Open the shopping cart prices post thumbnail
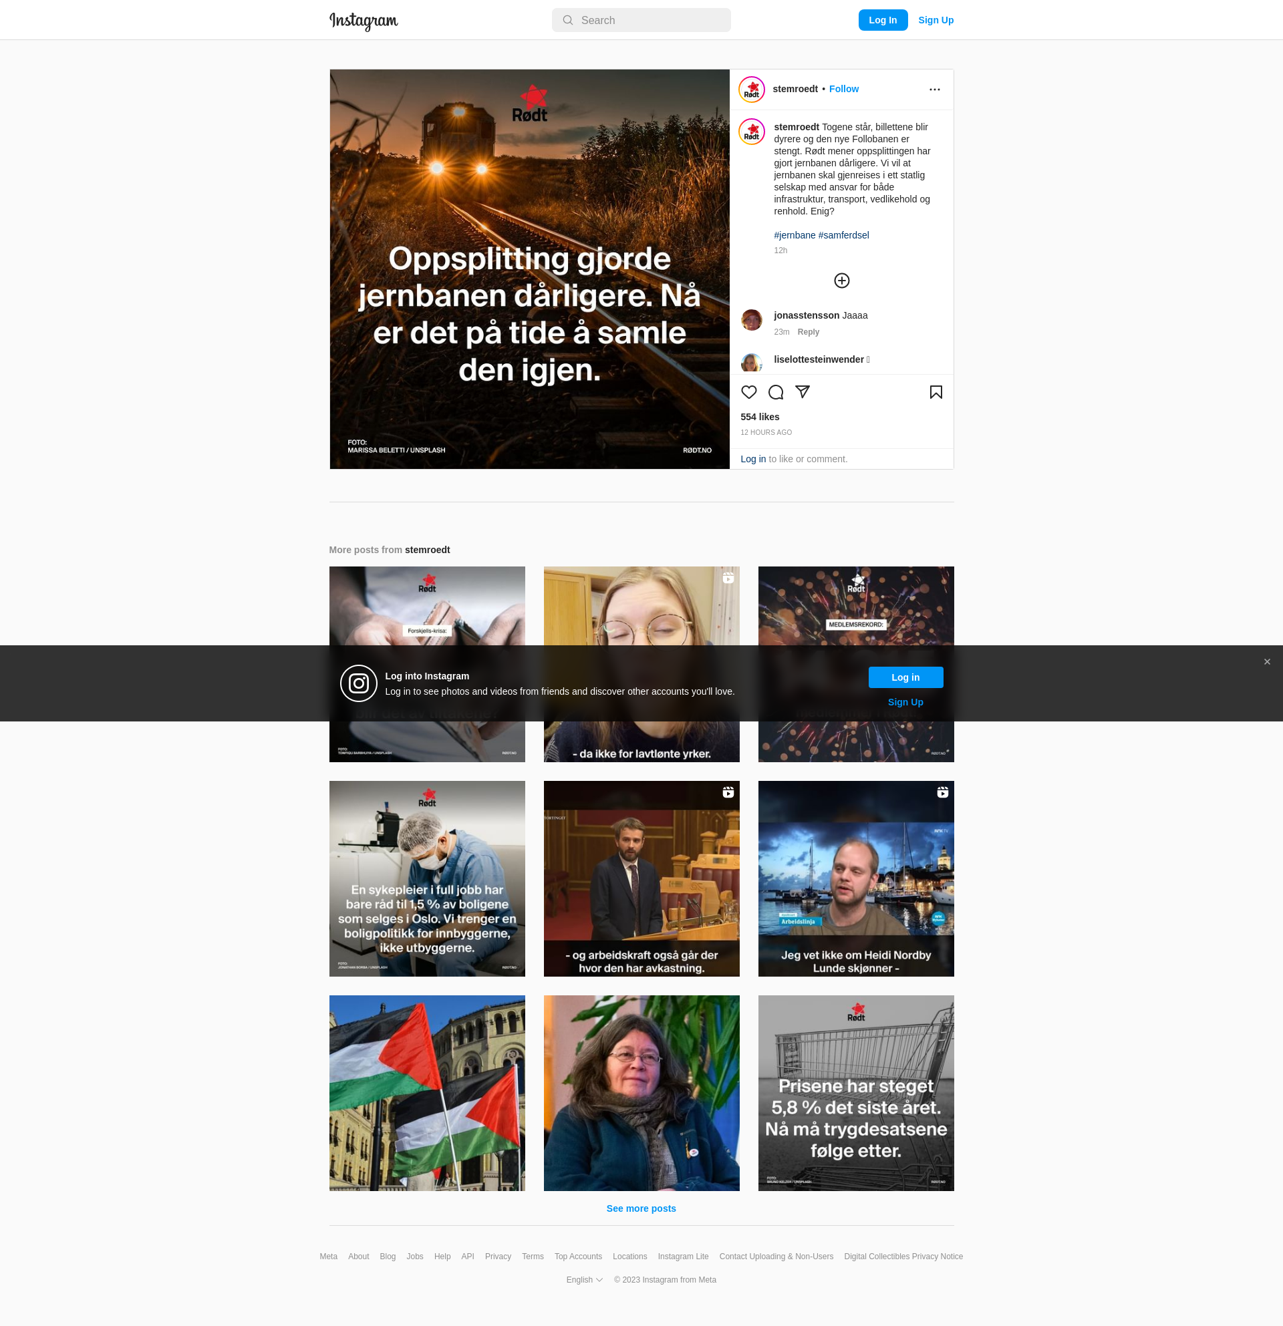 (855, 1093)
